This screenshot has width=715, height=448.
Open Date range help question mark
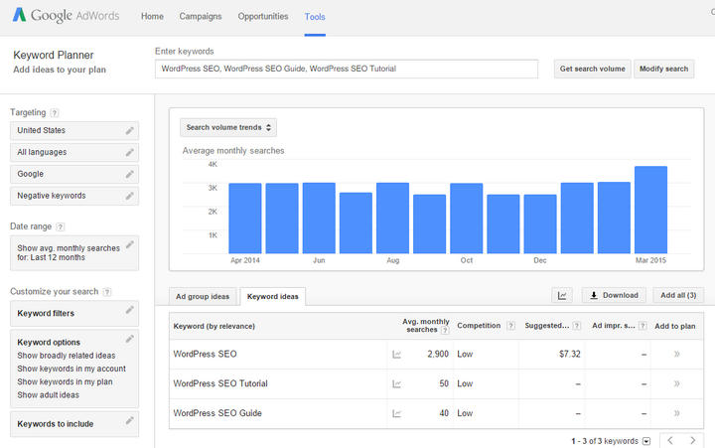point(61,226)
